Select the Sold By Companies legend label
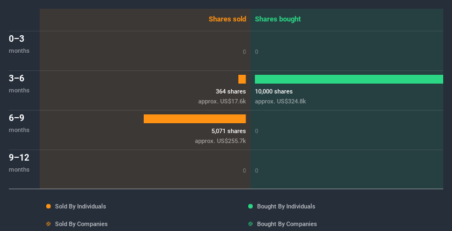 point(81,224)
